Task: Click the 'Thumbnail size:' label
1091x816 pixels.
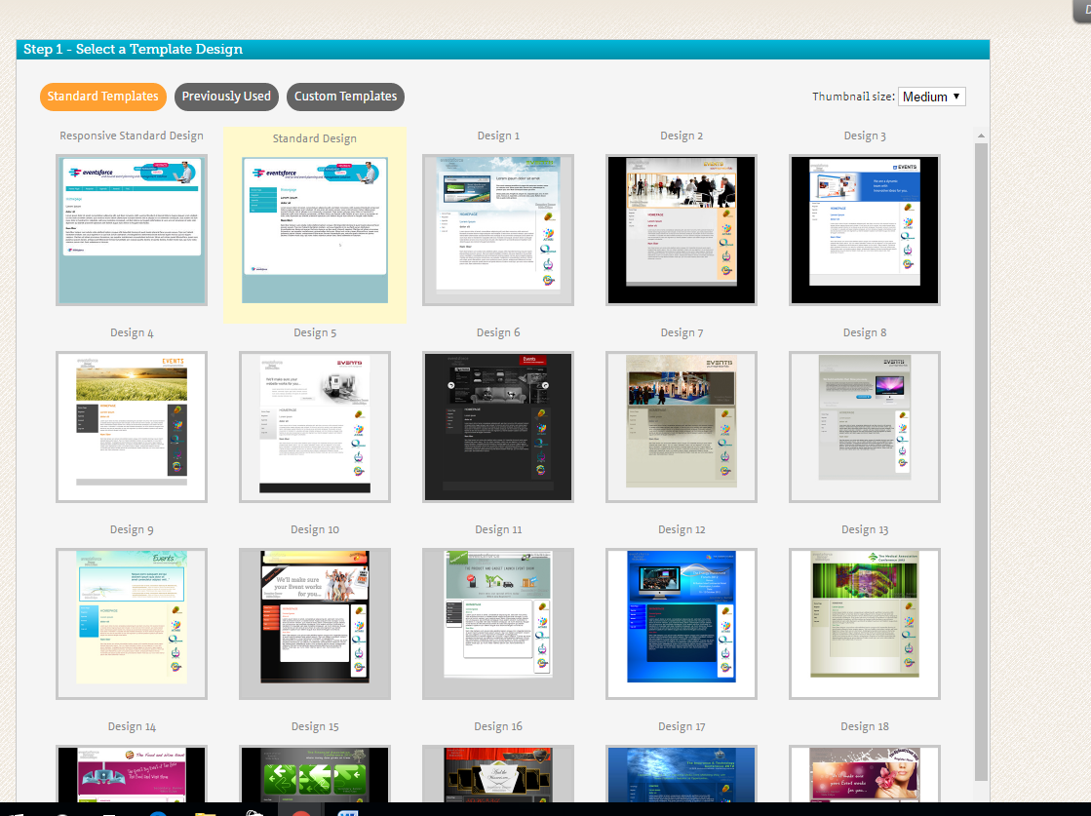Action: click(853, 97)
